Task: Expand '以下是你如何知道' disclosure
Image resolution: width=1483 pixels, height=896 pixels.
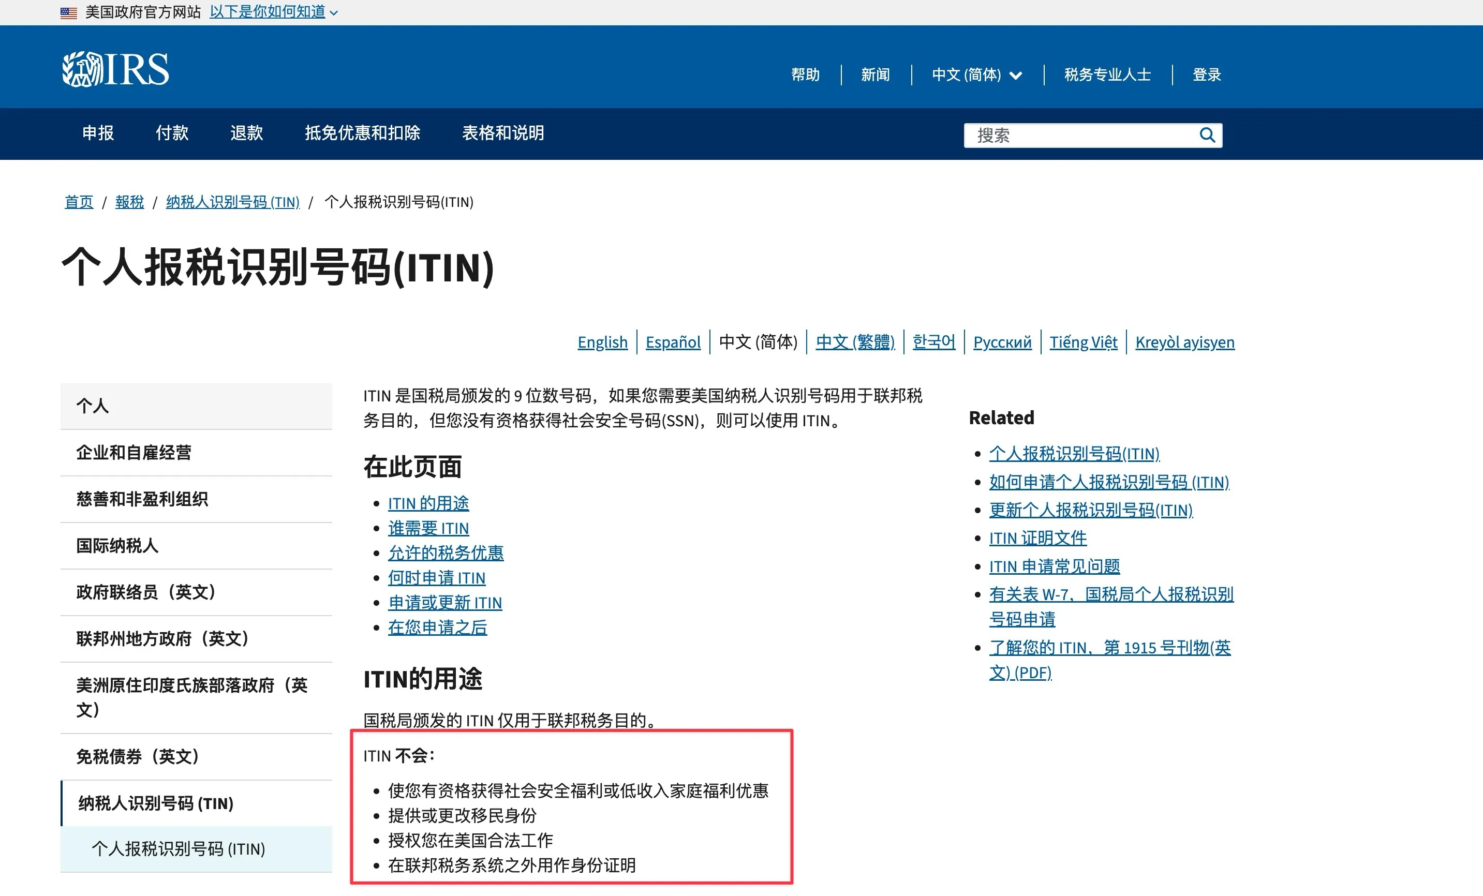Action: coord(273,12)
